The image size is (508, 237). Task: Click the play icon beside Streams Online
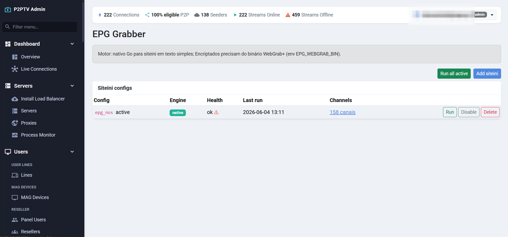coord(235,15)
